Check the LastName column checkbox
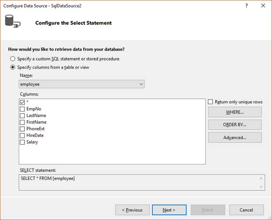This screenshot has height=220, width=272. tap(22, 115)
